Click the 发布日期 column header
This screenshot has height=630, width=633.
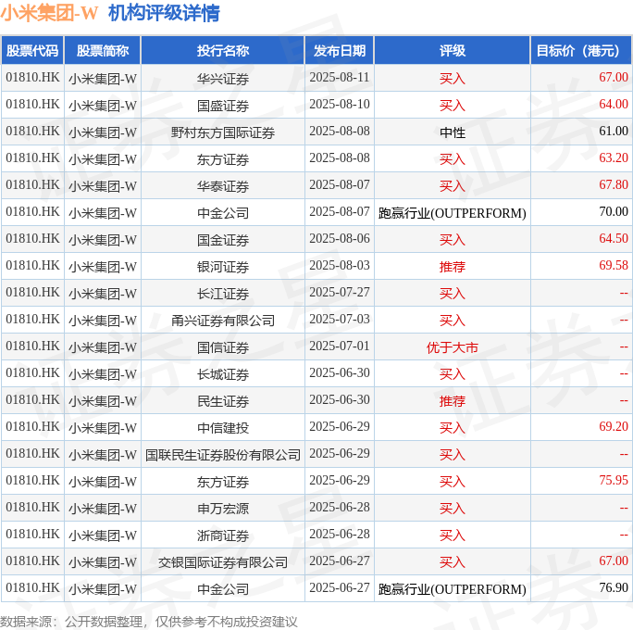(x=339, y=51)
